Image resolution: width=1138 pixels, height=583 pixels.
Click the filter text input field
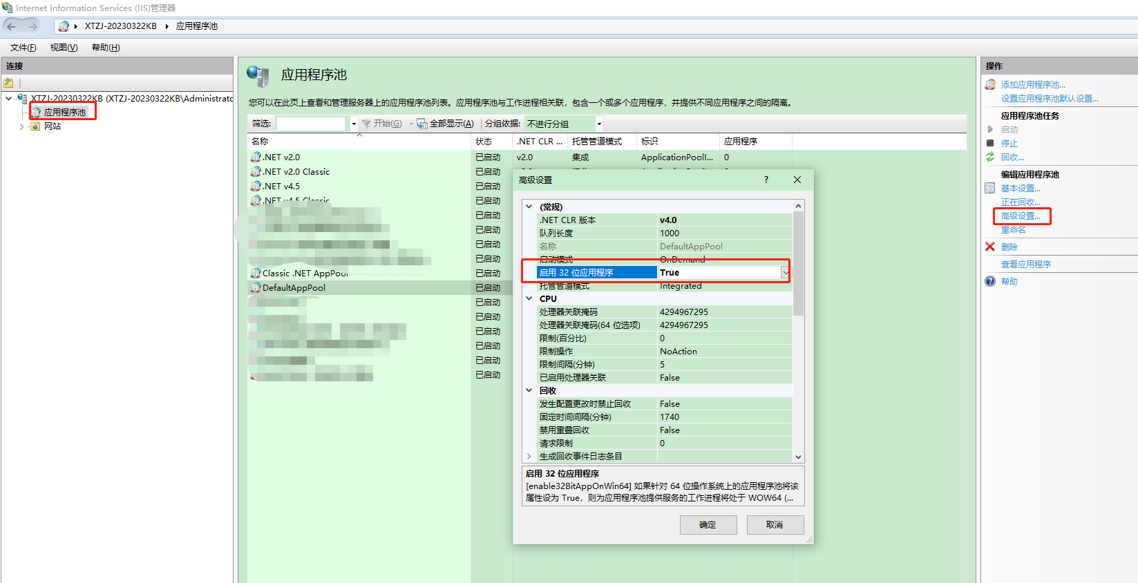pos(311,124)
